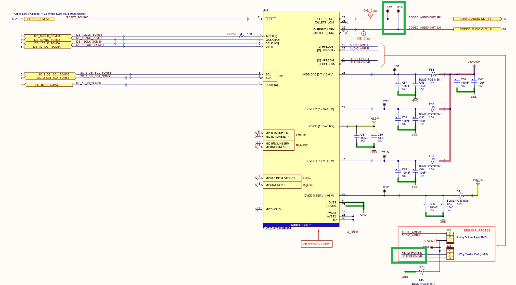
Task: Click test point TP85 symbol
Action: click(398, 11)
